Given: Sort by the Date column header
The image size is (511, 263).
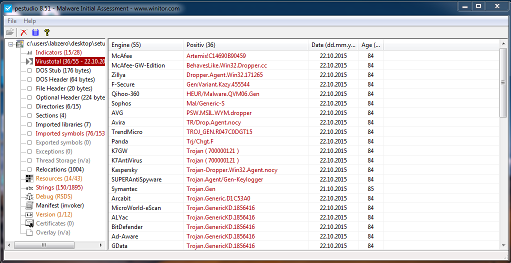Looking at the screenshot, I should click(333, 45).
